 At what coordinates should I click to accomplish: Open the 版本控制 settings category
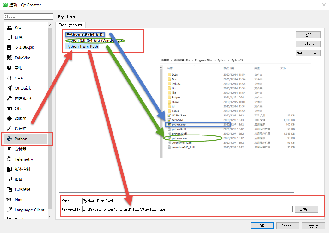tap(26, 169)
